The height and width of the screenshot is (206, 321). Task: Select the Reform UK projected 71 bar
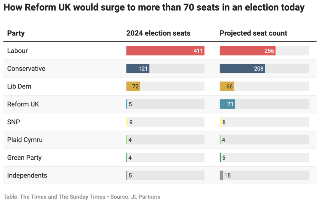(227, 104)
